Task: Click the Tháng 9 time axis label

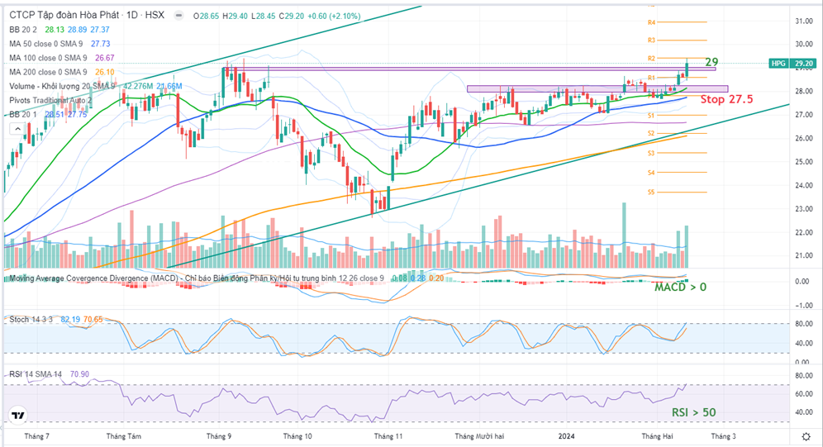Action: click(x=219, y=436)
